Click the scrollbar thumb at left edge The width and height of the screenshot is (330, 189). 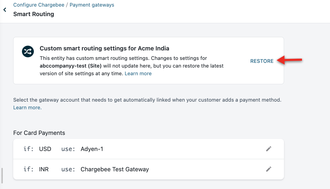point(2,175)
